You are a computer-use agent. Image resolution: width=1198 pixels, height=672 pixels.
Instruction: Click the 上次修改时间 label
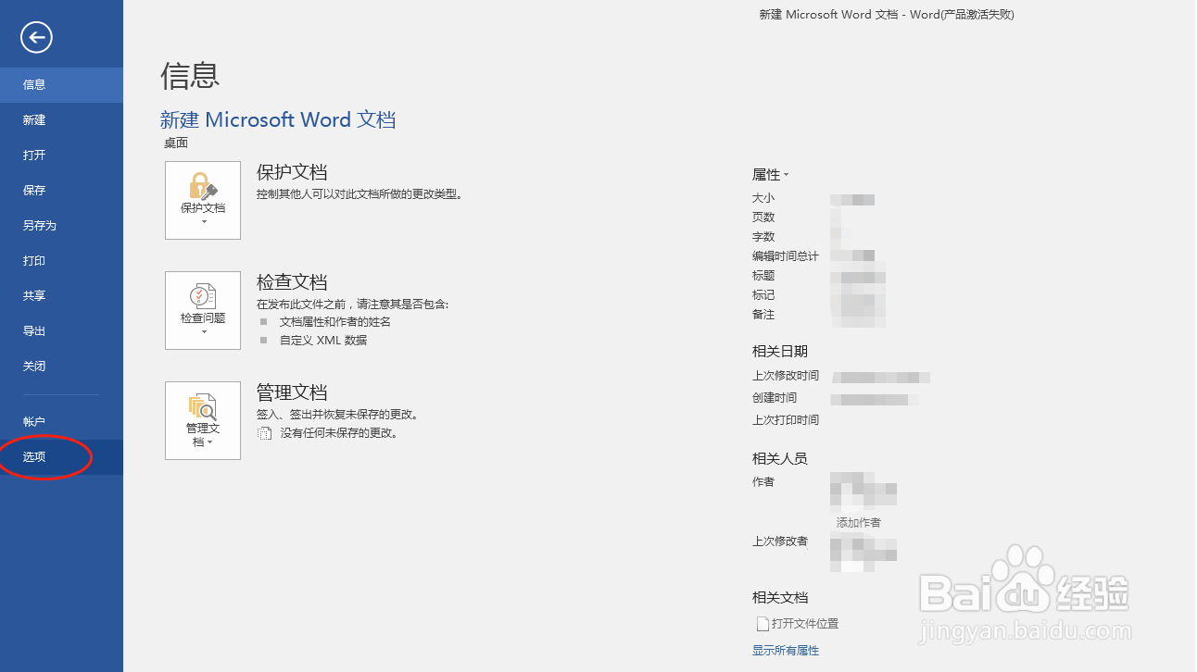[786, 376]
